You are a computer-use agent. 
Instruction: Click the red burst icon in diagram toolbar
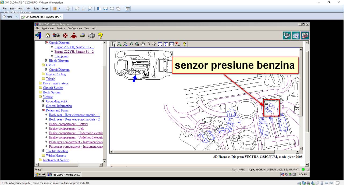click(177, 44)
